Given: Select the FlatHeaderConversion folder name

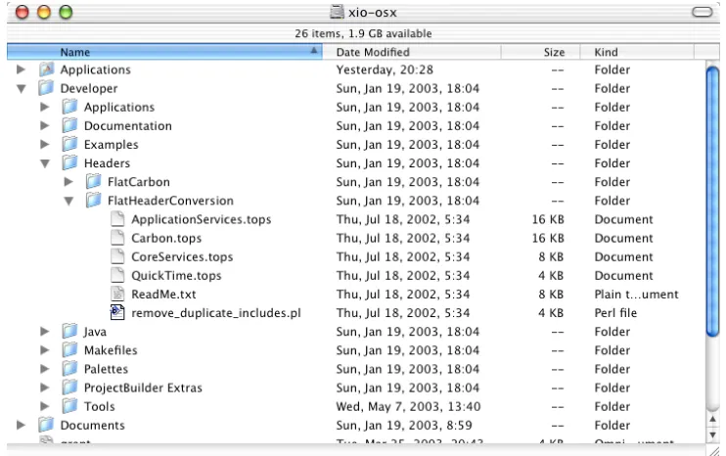Looking at the screenshot, I should pos(170,201).
